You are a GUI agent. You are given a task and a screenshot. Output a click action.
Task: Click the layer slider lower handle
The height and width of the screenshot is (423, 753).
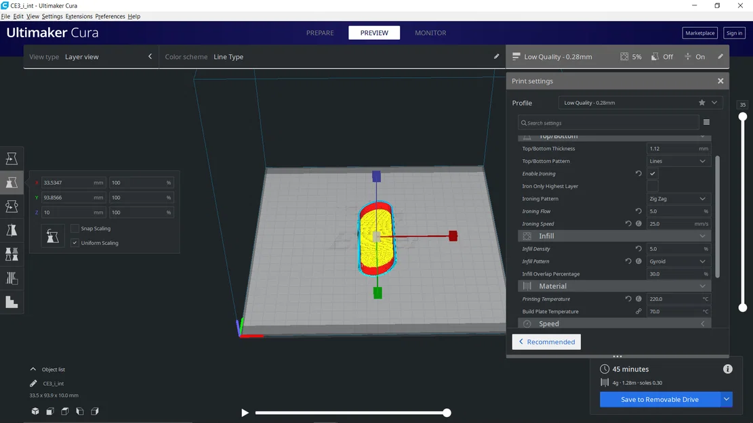pyautogui.click(x=742, y=307)
